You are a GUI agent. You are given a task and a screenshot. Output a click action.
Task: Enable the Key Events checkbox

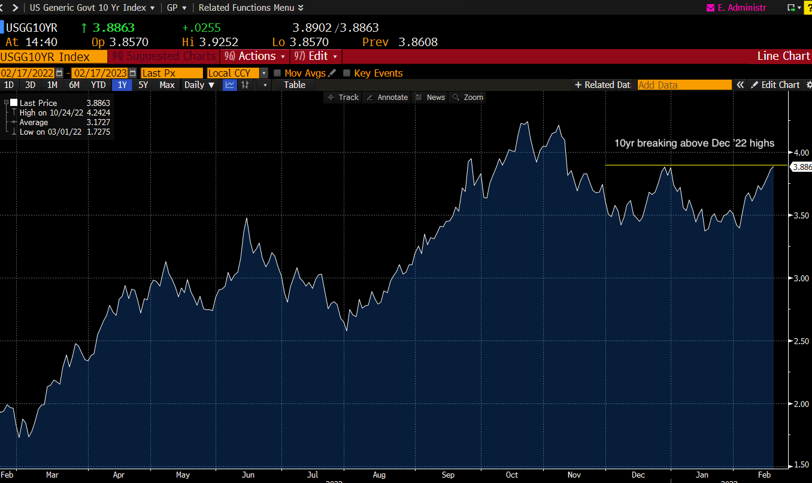pos(346,72)
